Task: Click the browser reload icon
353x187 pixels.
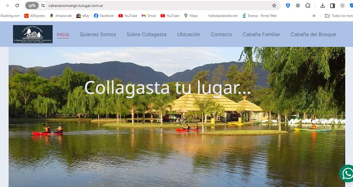Action: click(17, 6)
